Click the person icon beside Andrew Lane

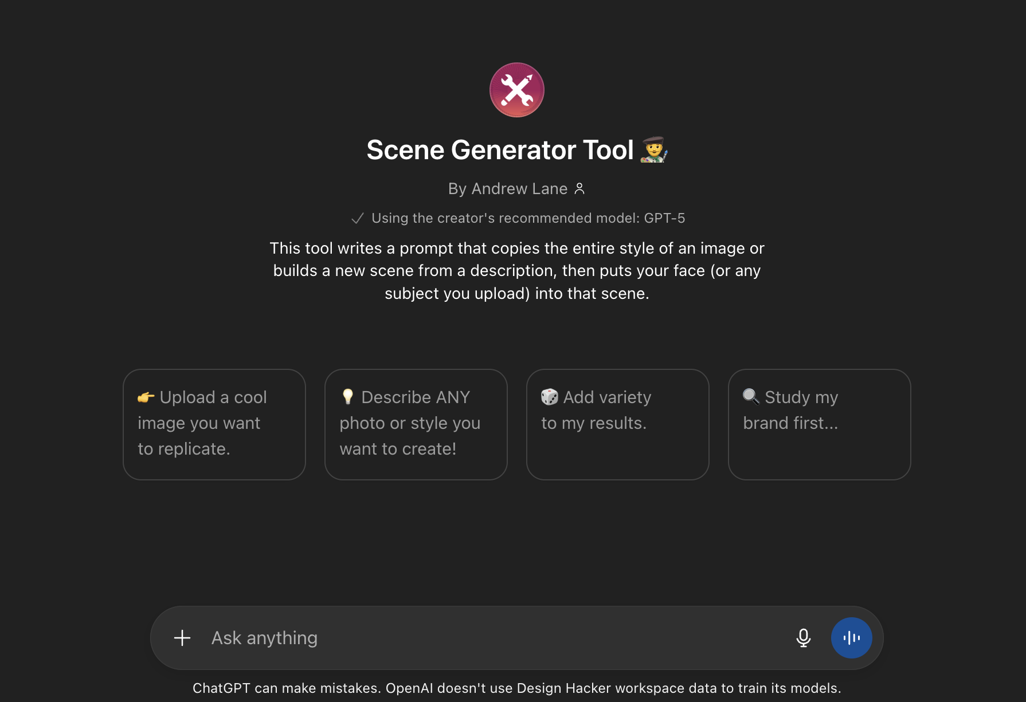pos(579,188)
